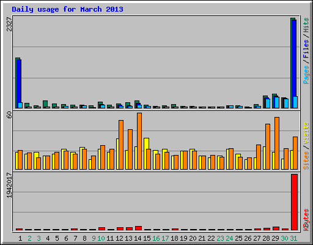Select green day label 24 on the x-axis
313x245 pixels.
pyautogui.click(x=229, y=238)
